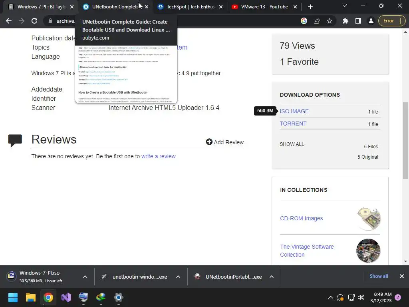Expand UNetbootinPortable exe download options
409x307 pixels.
pyautogui.click(x=272, y=277)
